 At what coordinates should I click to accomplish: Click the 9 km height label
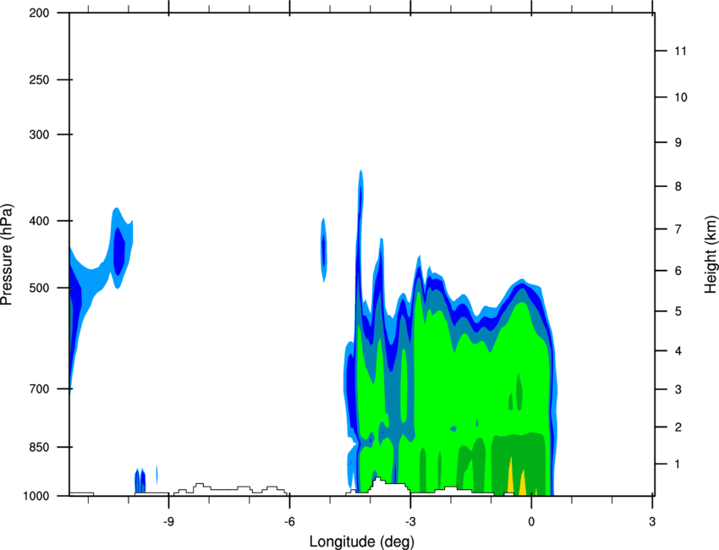click(678, 143)
